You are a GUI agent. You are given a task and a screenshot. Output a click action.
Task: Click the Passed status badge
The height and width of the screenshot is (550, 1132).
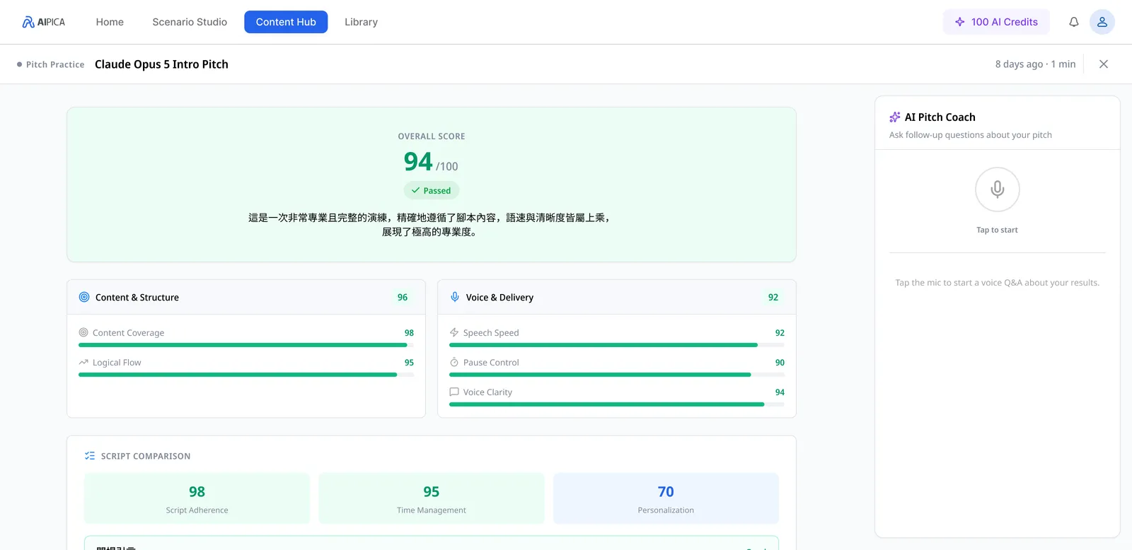[432, 190]
